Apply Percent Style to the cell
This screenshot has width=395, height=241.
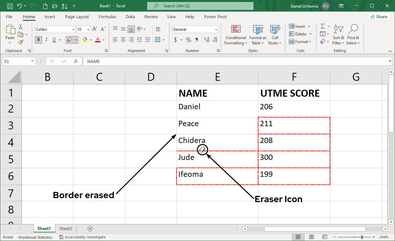[x=188, y=40]
